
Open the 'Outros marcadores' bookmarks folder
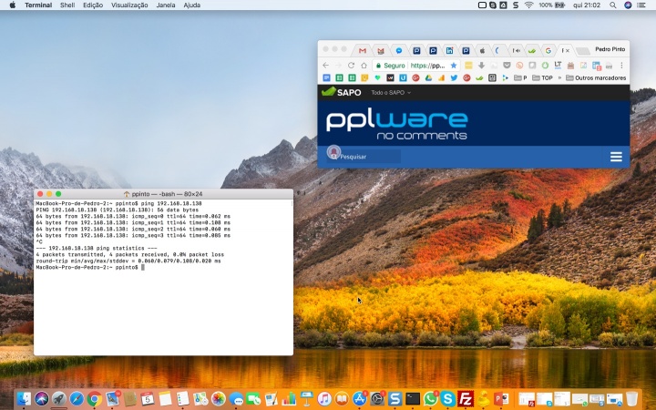tap(596, 78)
